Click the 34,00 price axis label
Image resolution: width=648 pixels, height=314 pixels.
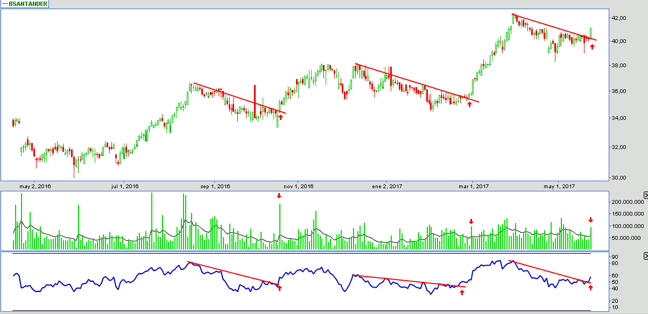[x=618, y=118]
